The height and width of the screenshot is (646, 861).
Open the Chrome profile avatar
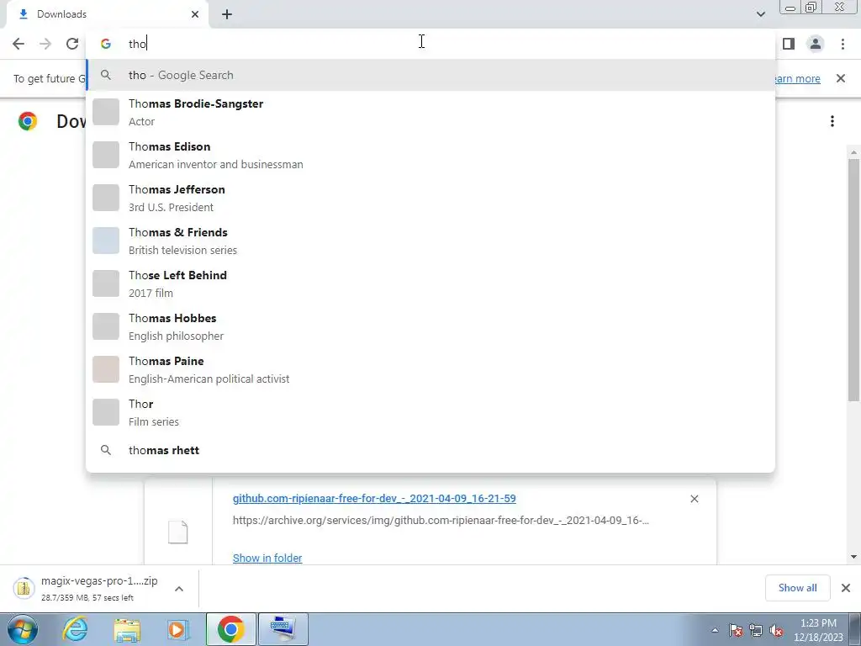[816, 44]
